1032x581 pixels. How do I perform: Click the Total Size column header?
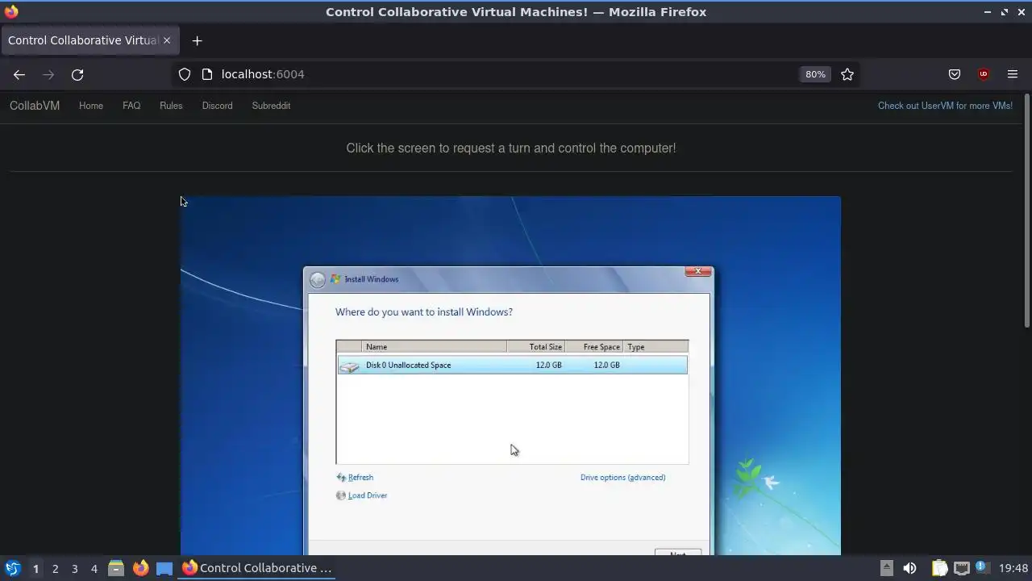[536, 347]
